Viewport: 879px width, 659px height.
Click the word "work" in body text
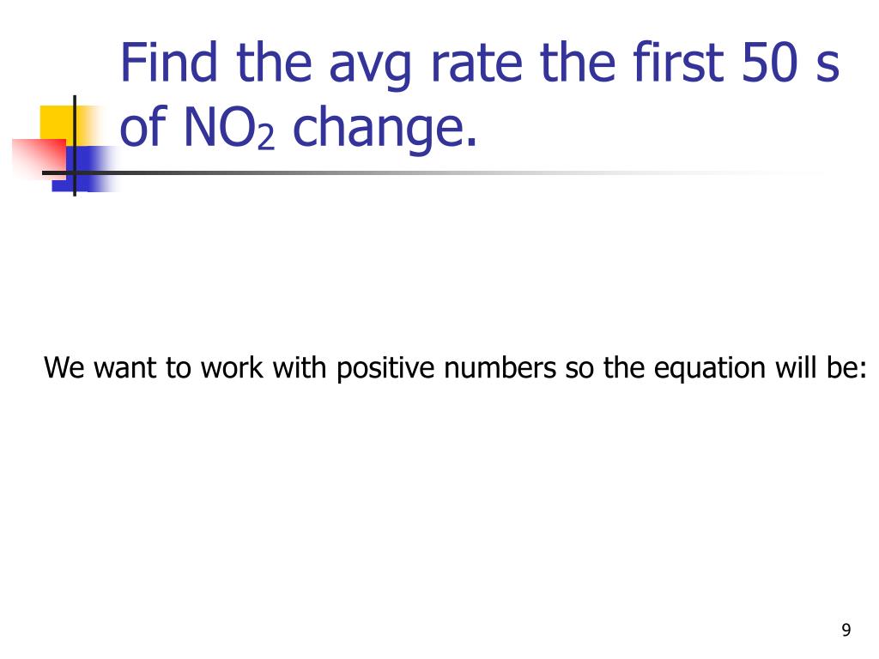232,367
